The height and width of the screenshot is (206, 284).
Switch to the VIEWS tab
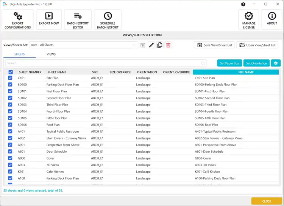51,54
